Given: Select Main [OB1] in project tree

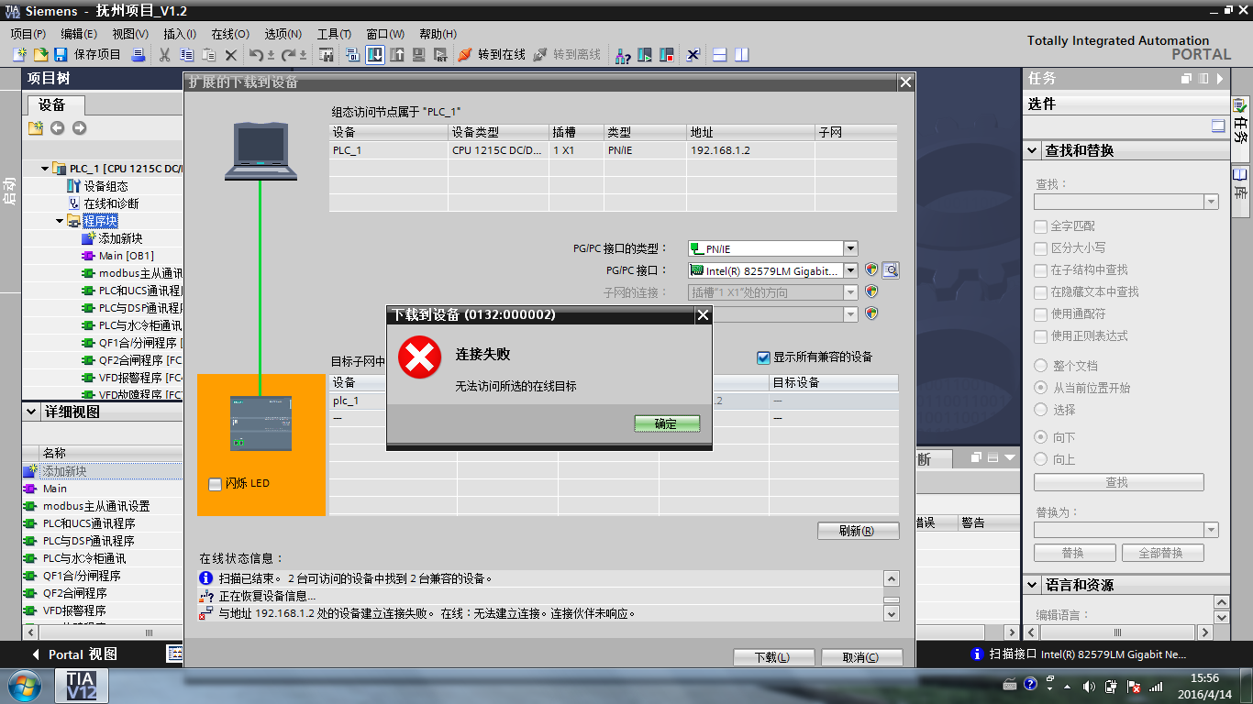Looking at the screenshot, I should [127, 256].
